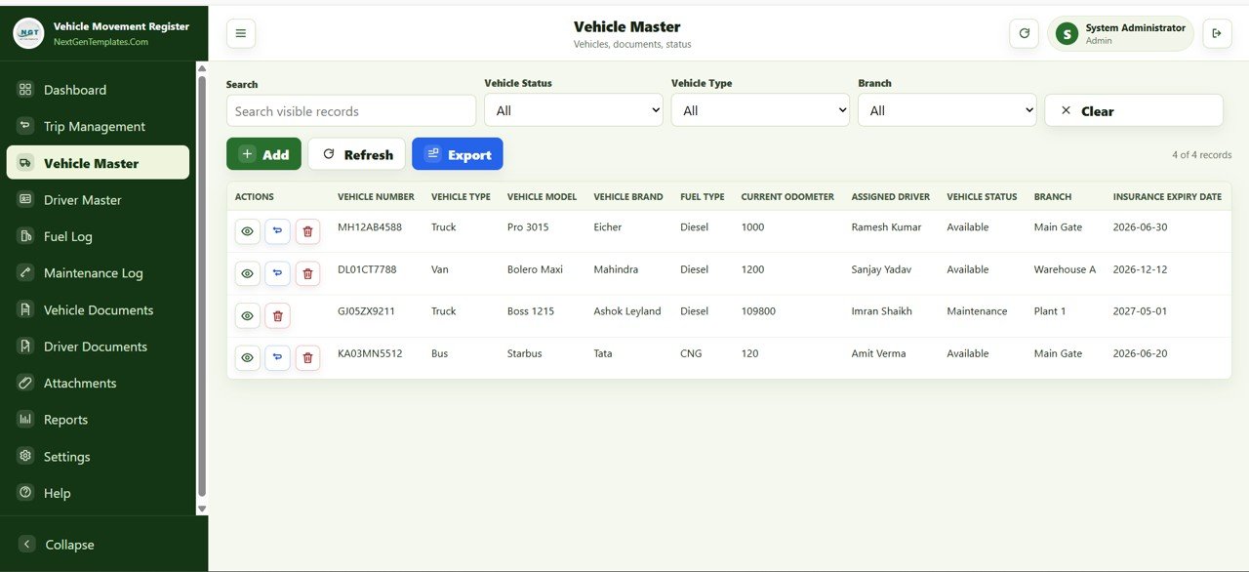Viewport: 1249px width, 572px height.
Task: Export vehicle records
Action: point(458,154)
